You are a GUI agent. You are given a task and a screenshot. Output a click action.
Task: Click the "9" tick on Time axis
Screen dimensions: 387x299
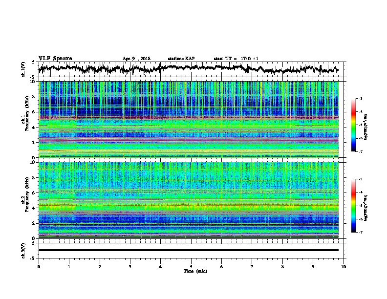(313, 267)
